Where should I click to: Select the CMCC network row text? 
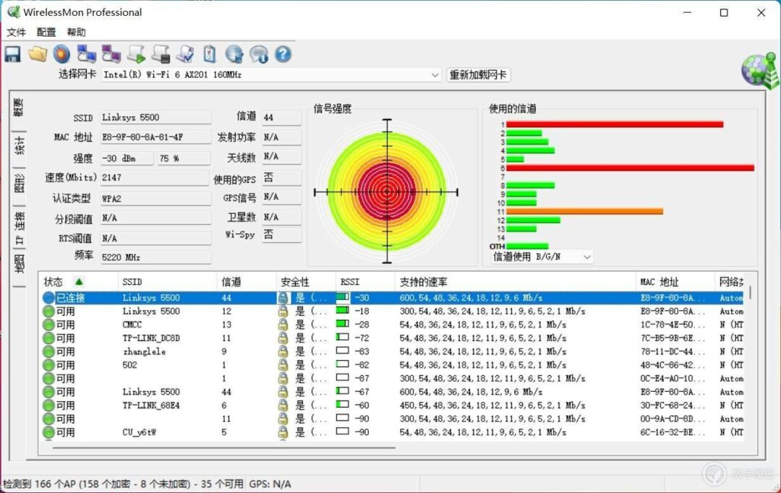[x=132, y=325]
